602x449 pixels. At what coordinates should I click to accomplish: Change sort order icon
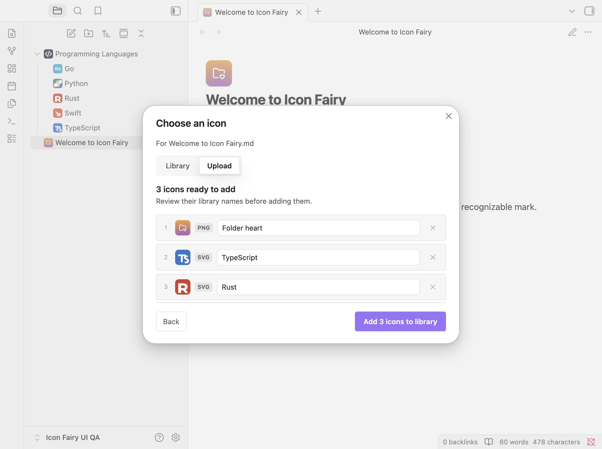coord(106,33)
